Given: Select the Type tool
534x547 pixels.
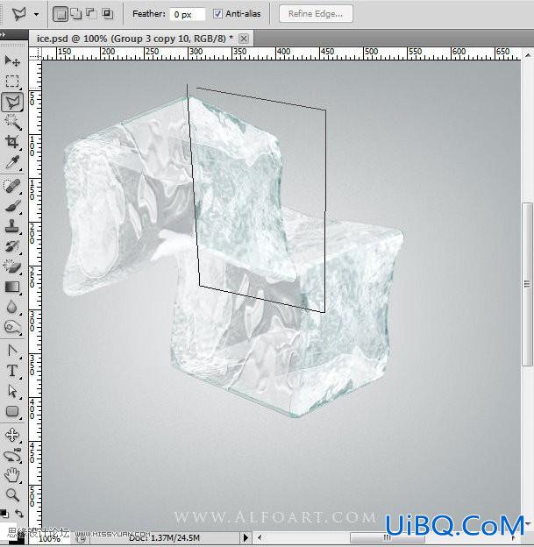Looking at the screenshot, I should pos(12,371).
